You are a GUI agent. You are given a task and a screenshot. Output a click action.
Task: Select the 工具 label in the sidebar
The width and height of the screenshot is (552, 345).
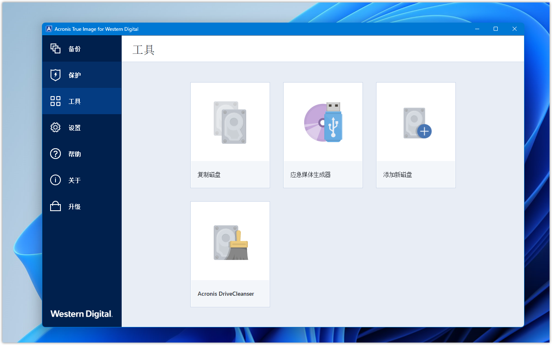tap(74, 101)
